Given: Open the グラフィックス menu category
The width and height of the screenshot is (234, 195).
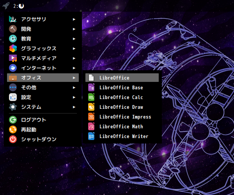Looking at the screenshot, I should (43, 48).
